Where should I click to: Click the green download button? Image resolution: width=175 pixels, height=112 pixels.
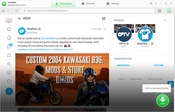(162, 100)
